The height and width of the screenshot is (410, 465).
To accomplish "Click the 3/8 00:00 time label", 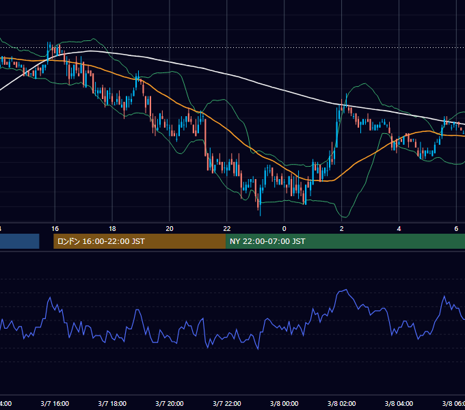I will (284, 403).
